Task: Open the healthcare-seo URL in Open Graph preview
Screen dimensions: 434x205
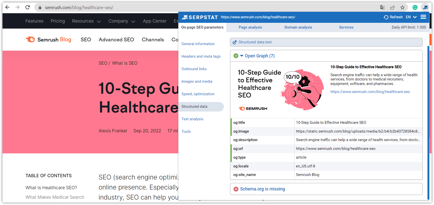Action: 370,92
